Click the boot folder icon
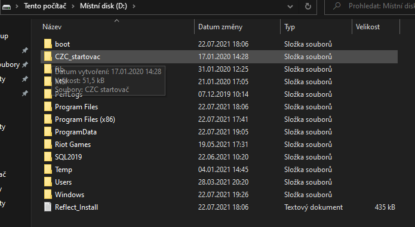 (x=48, y=44)
